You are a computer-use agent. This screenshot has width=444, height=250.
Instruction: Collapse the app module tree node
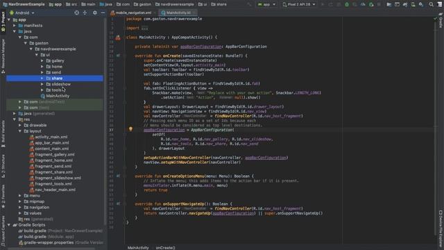pyautogui.click(x=9, y=20)
